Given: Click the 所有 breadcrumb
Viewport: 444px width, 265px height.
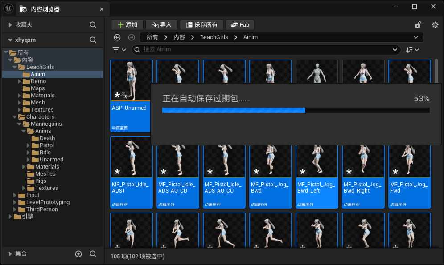Looking at the screenshot, I should [x=152, y=37].
